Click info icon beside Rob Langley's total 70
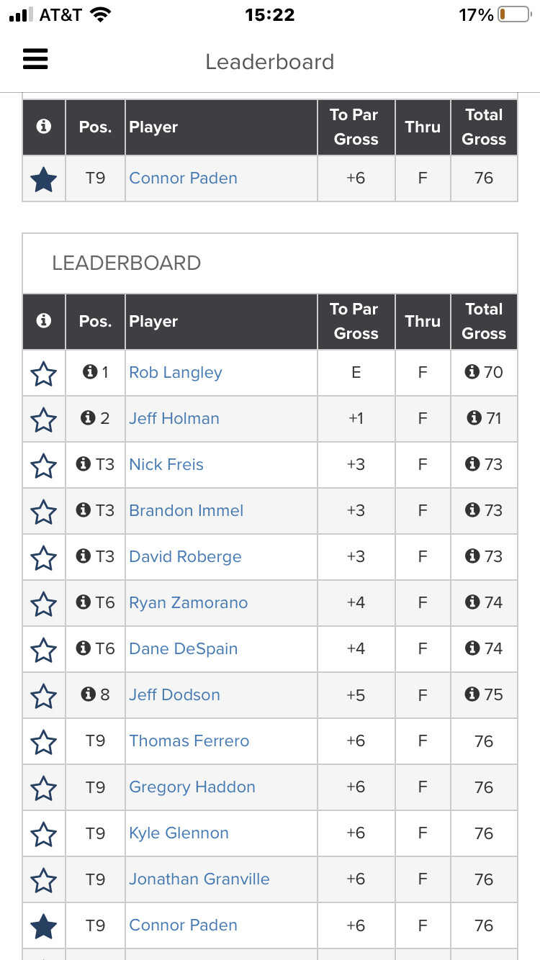The height and width of the screenshot is (960, 540). click(472, 372)
